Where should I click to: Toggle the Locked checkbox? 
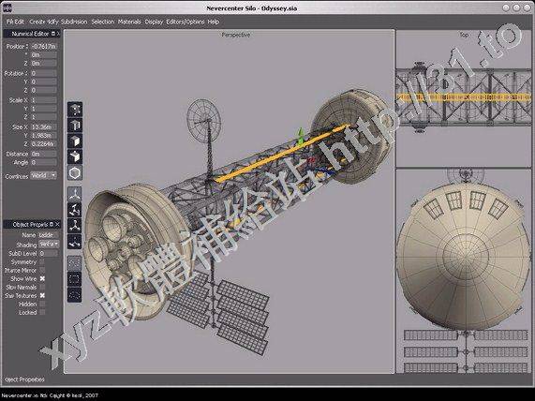tap(42, 312)
